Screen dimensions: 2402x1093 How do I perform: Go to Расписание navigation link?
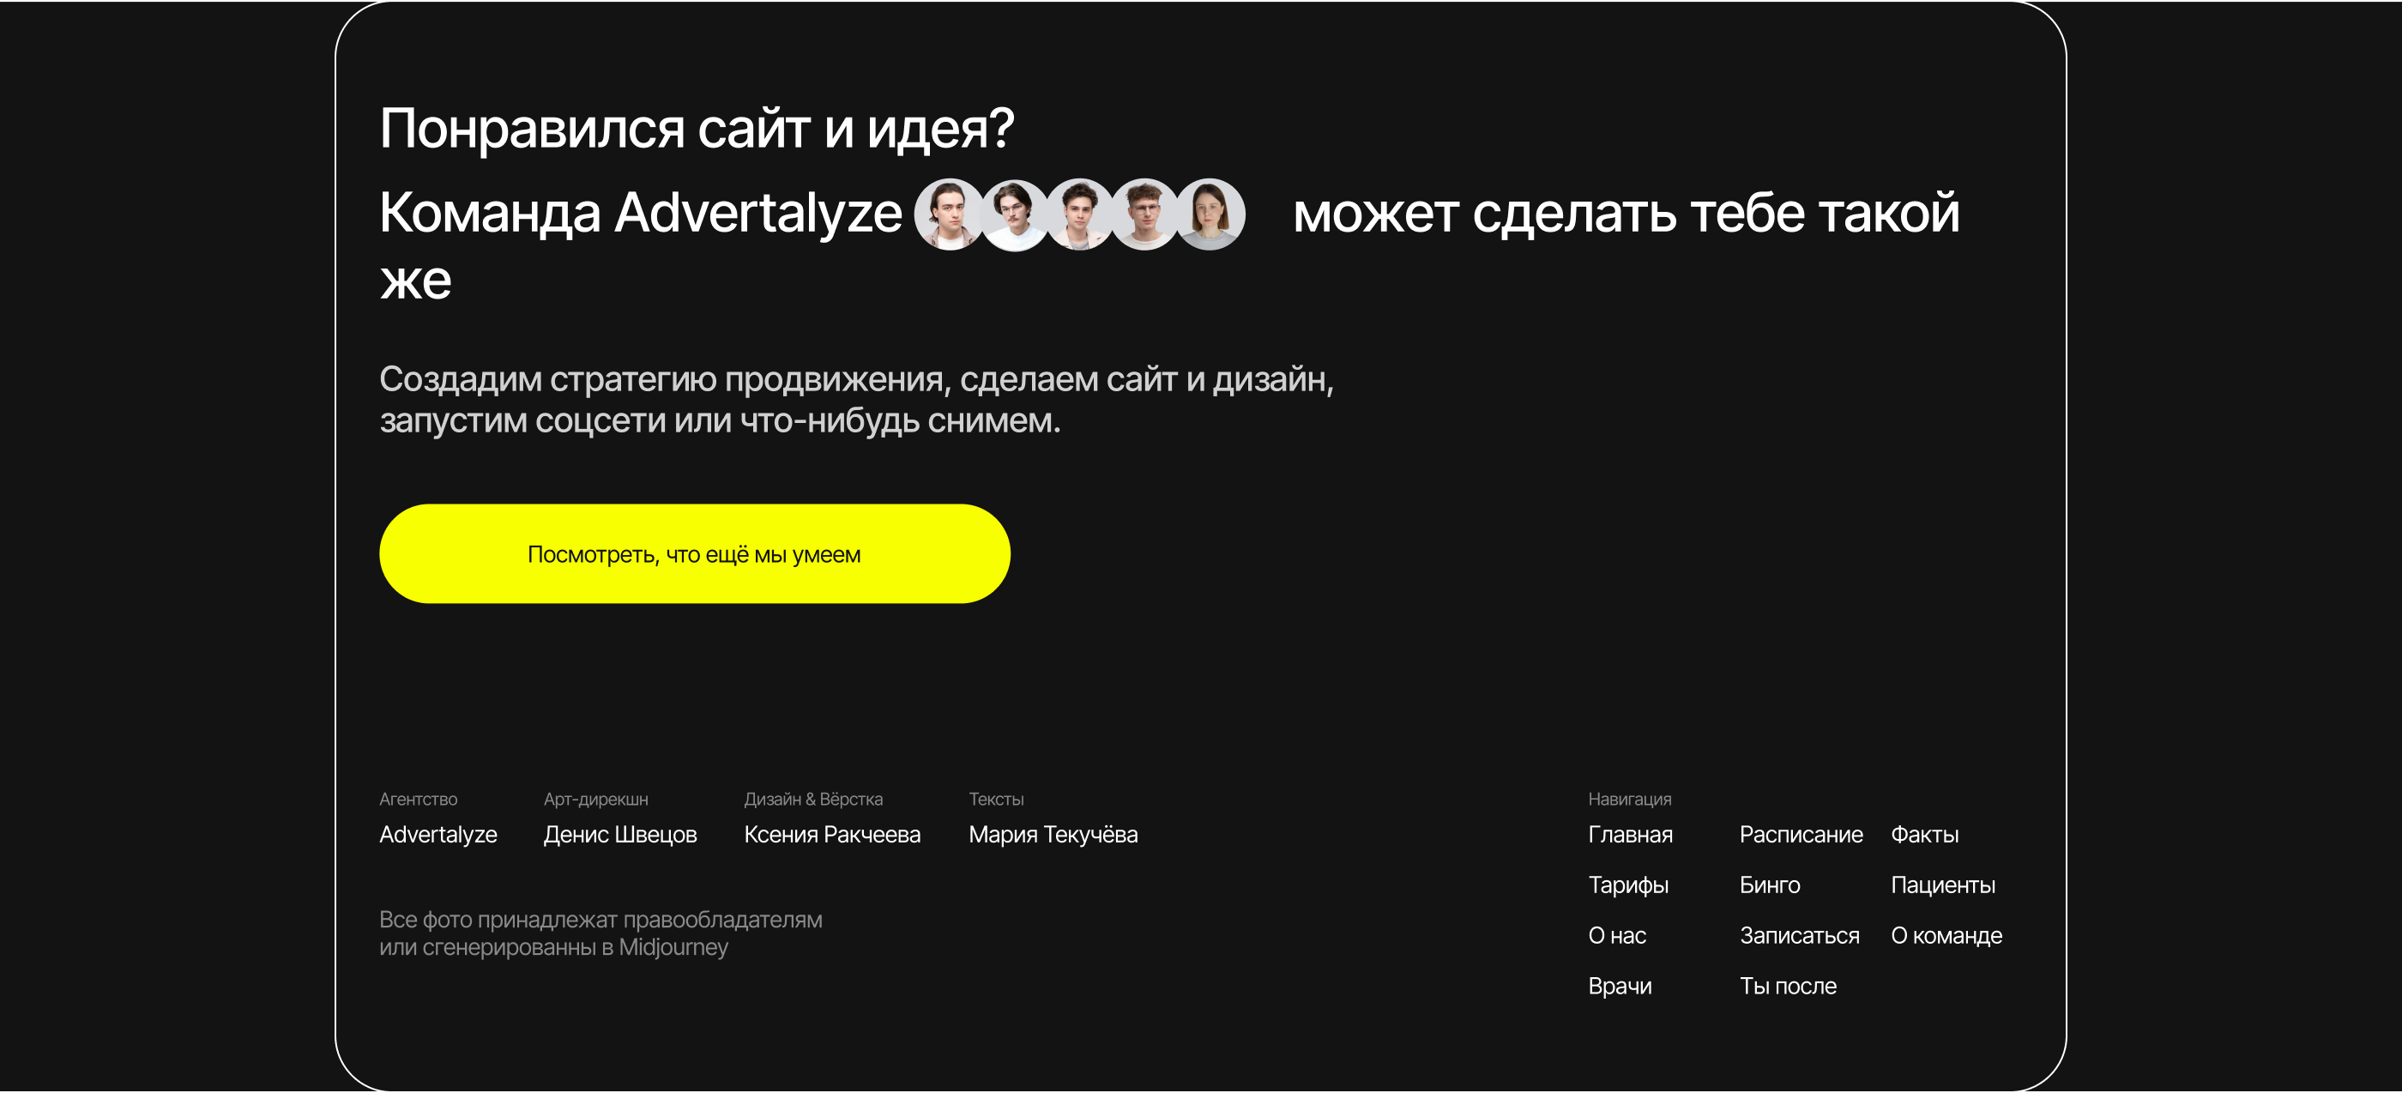[1801, 835]
